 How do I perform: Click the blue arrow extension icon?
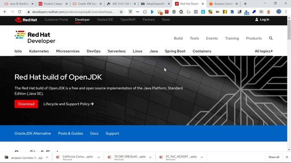pyautogui.click(x=254, y=12)
